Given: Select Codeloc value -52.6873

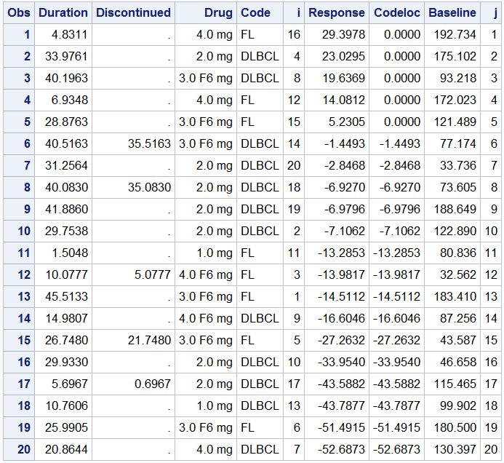Looking at the screenshot, I should point(396,449).
